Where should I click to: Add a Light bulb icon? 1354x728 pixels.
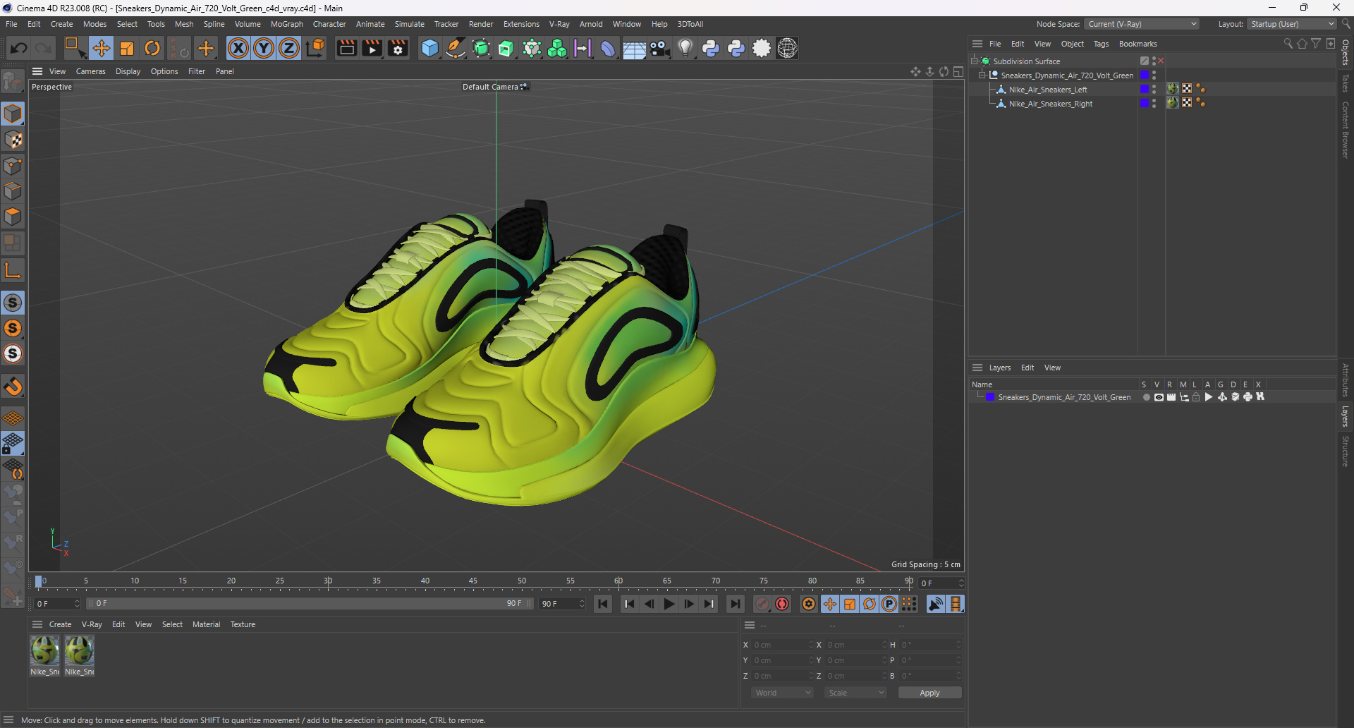(x=685, y=48)
